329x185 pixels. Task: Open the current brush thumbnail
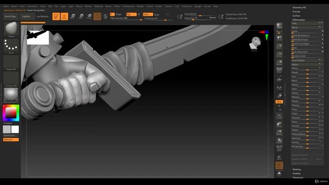pyautogui.click(x=11, y=30)
